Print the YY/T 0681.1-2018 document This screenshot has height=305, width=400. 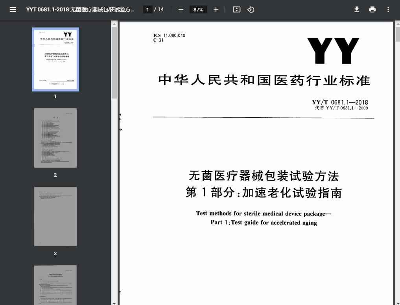pos(372,9)
